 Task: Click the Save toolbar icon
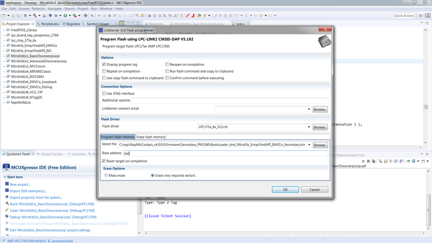[x=13, y=16]
